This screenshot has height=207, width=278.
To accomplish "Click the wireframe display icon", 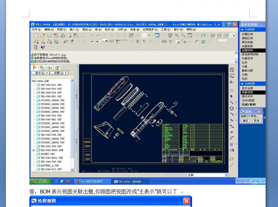I will tap(213, 36).
